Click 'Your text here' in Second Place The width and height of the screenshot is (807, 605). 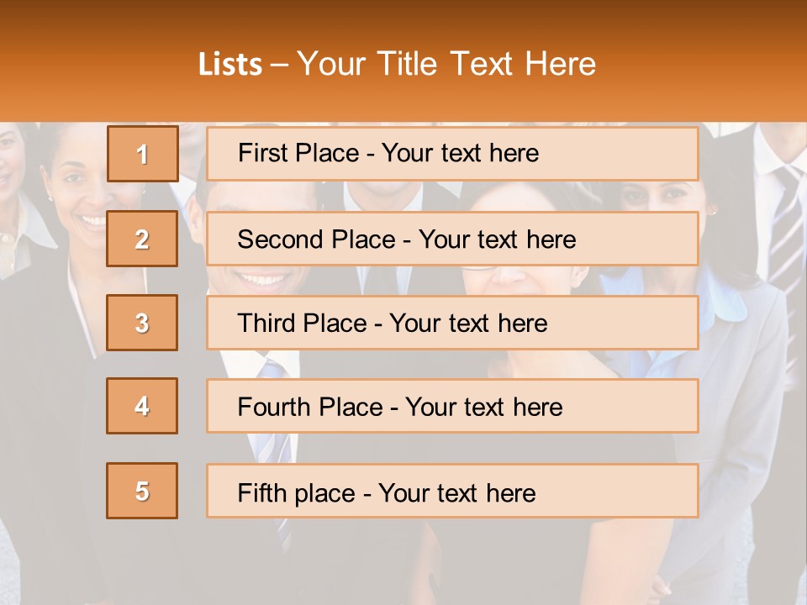497,239
